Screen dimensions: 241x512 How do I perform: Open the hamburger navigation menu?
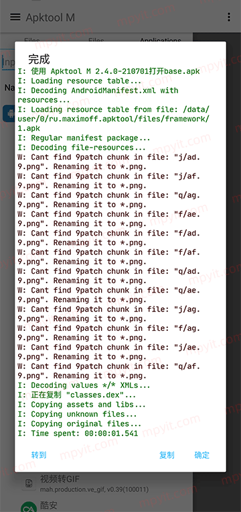tap(15, 17)
